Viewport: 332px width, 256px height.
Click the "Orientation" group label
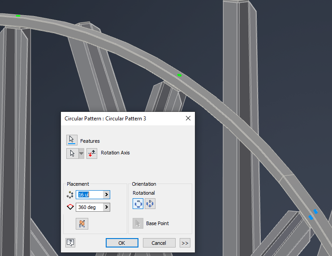(144, 184)
